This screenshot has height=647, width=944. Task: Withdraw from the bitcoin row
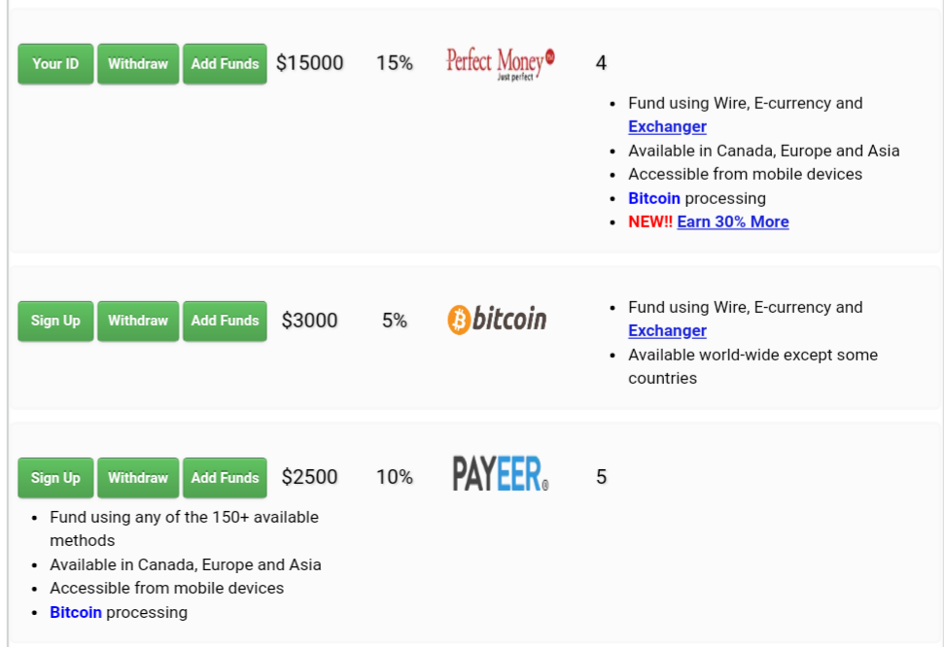coord(138,321)
